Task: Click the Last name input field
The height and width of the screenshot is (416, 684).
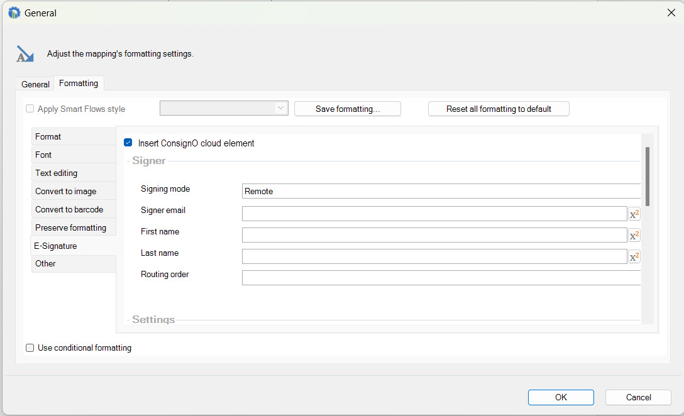Action: tap(434, 256)
